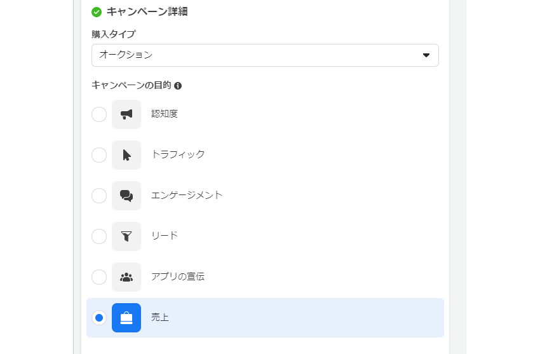Screen dimensions: 540x354
Task: Click the people group icon for アプリの宣伝
Action: 126,277
